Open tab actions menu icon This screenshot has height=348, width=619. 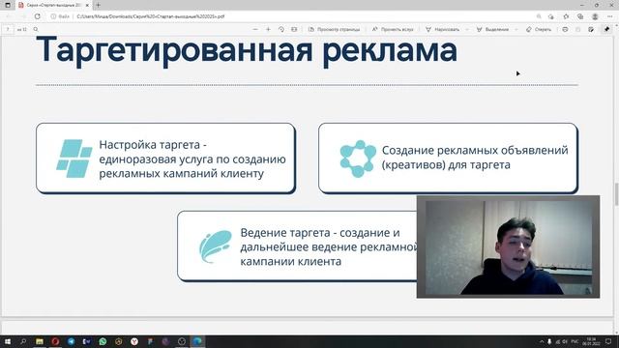click(x=8, y=5)
